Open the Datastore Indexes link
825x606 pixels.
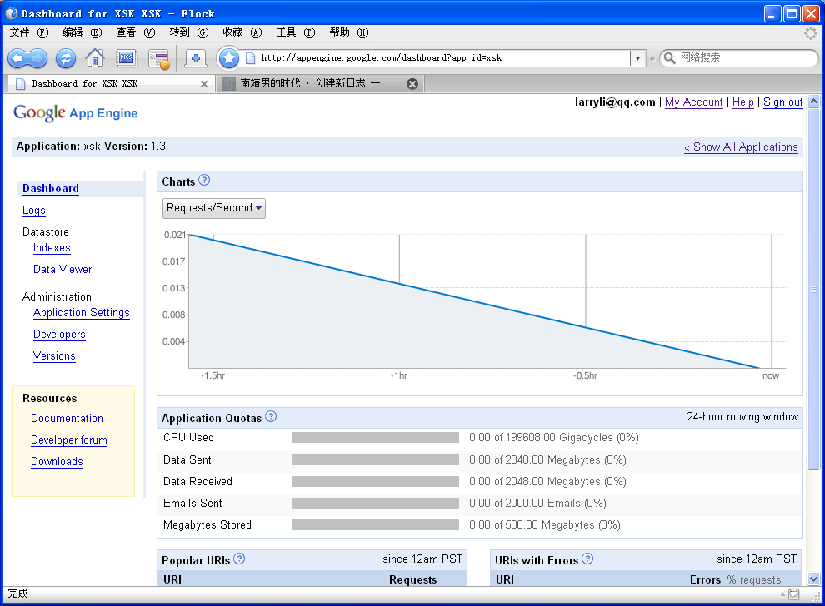pos(52,248)
